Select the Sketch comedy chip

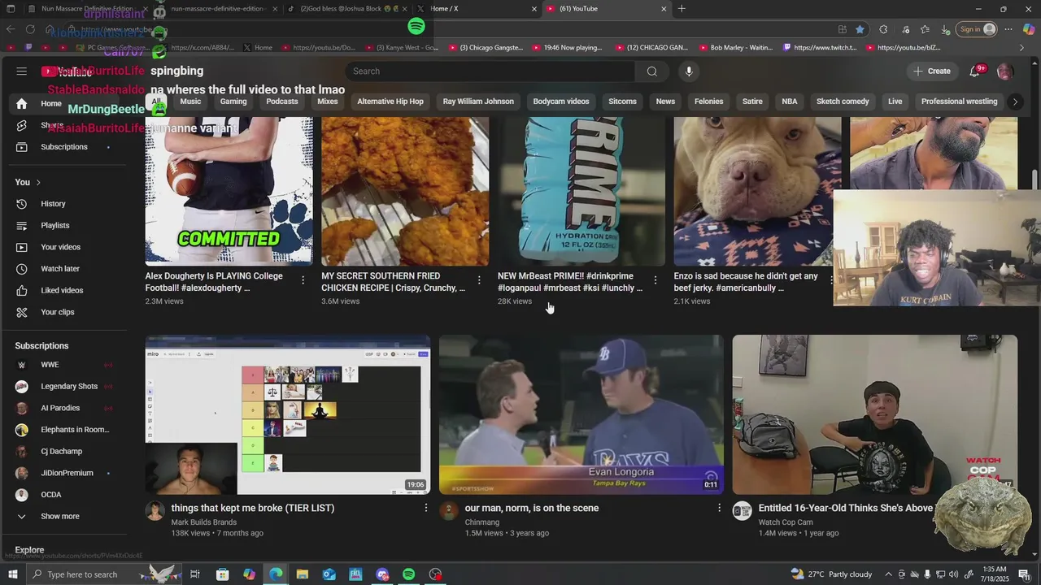(843, 102)
